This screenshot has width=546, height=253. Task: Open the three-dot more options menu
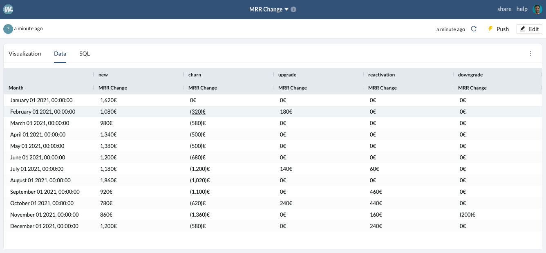coord(530,54)
